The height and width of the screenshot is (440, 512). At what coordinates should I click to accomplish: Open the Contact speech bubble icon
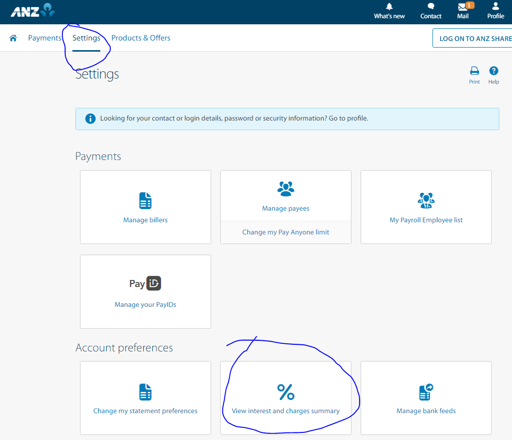click(x=430, y=6)
